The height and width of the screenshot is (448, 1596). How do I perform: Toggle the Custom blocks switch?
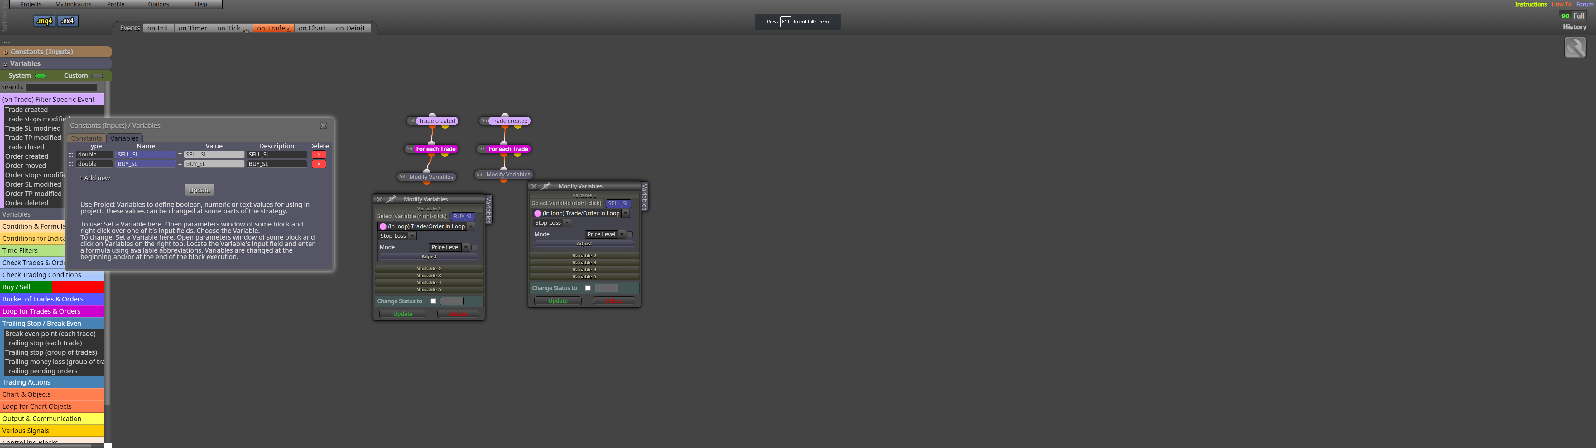tap(97, 76)
